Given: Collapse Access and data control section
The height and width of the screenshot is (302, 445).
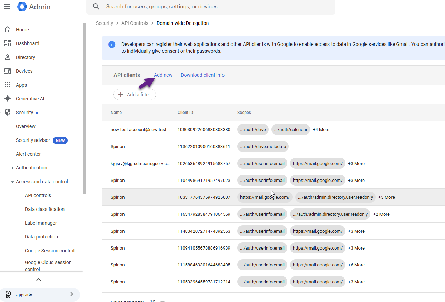Looking at the screenshot, I should [x=12, y=182].
